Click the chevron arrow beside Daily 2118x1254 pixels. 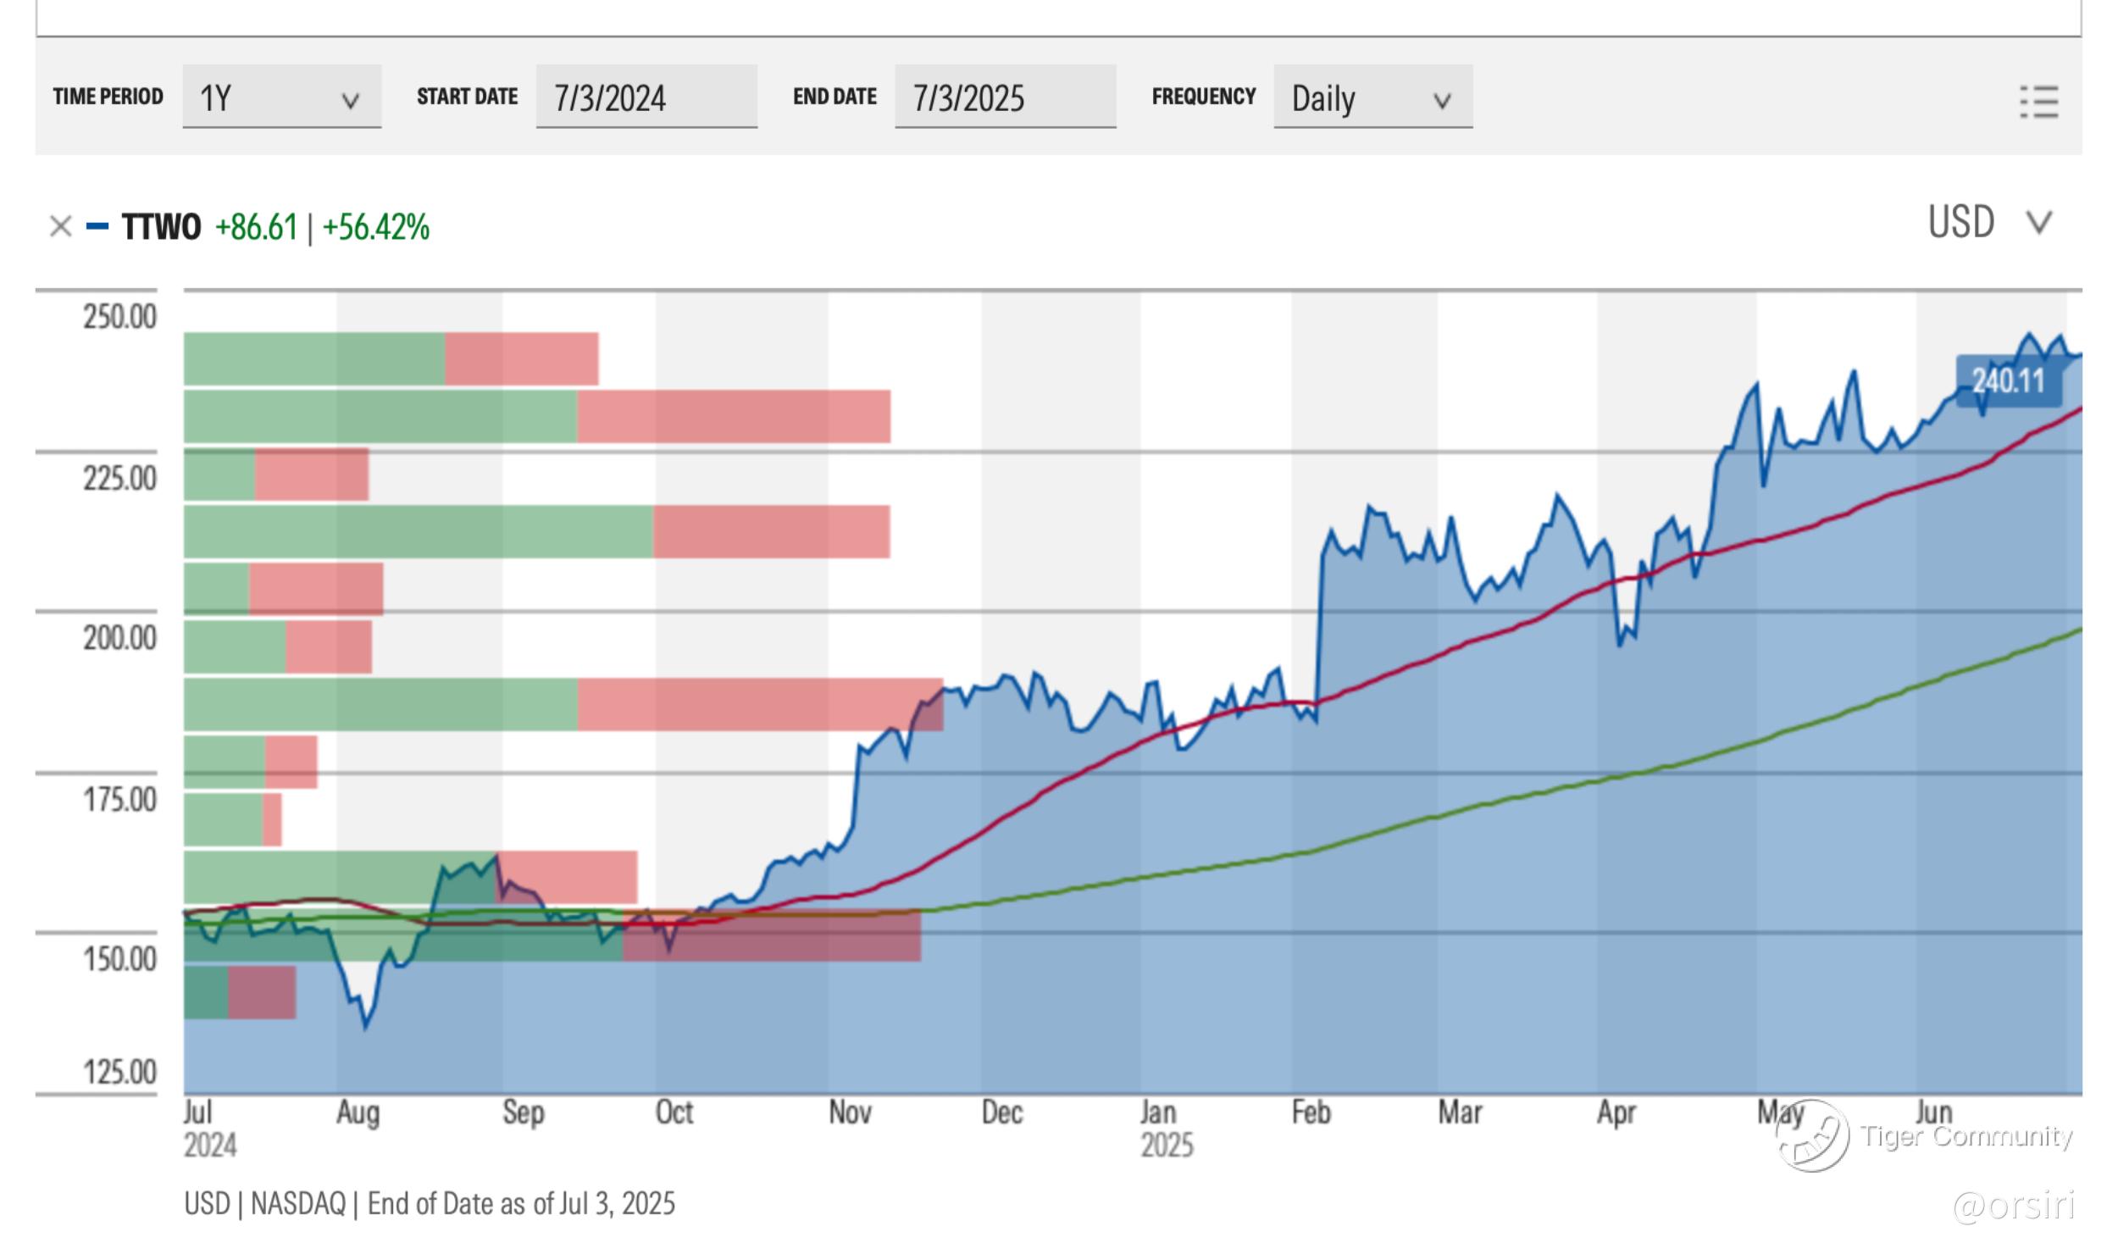point(1442,102)
